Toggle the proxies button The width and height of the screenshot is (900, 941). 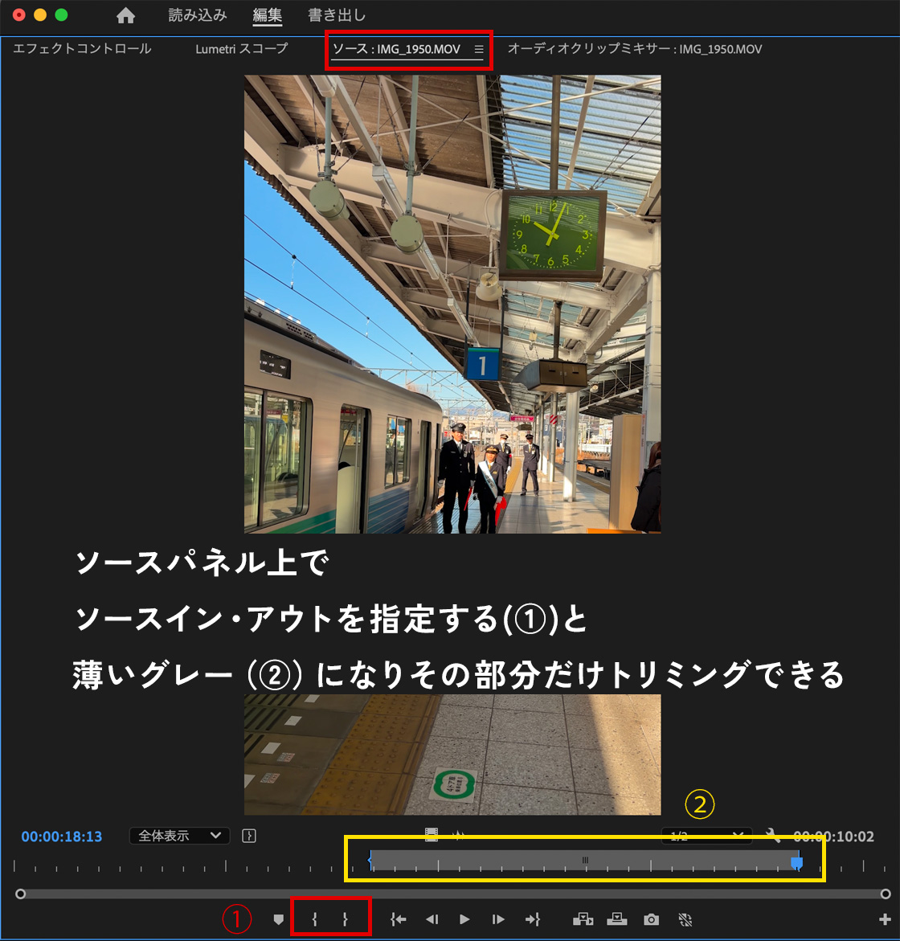[685, 919]
